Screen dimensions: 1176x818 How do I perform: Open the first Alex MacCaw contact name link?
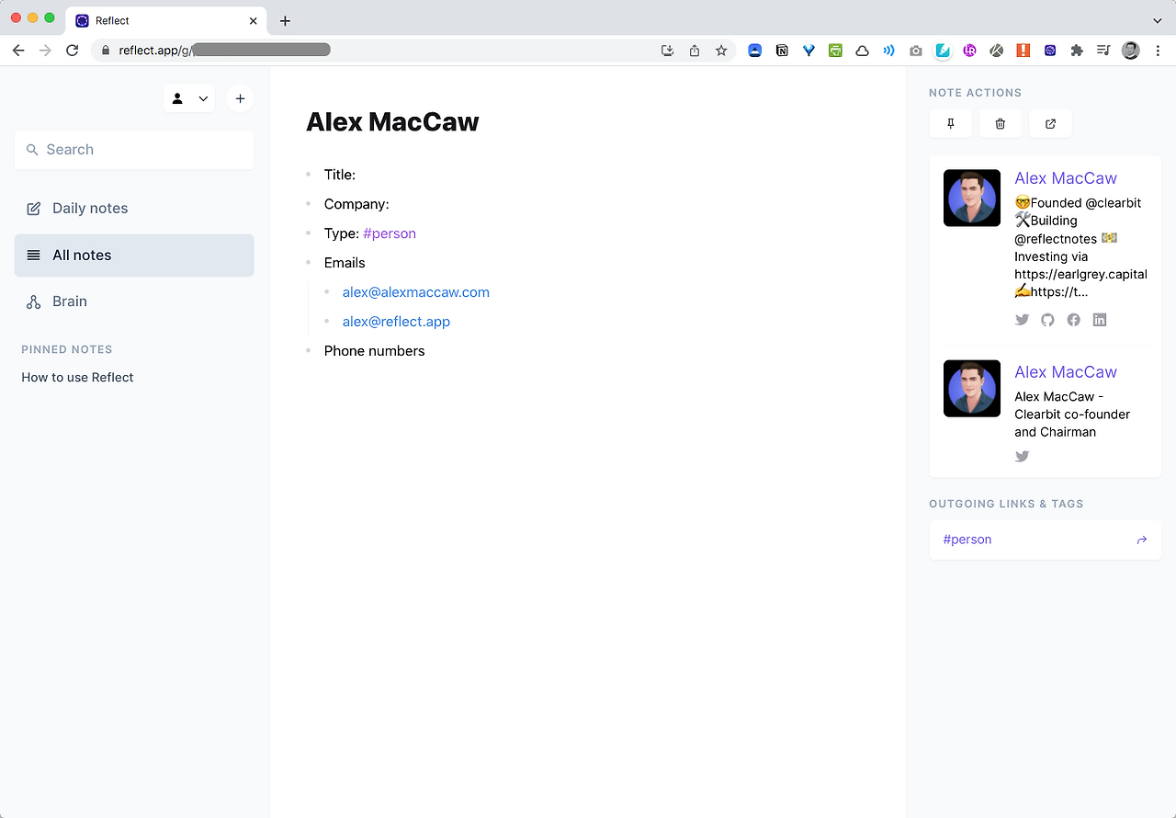click(x=1066, y=178)
